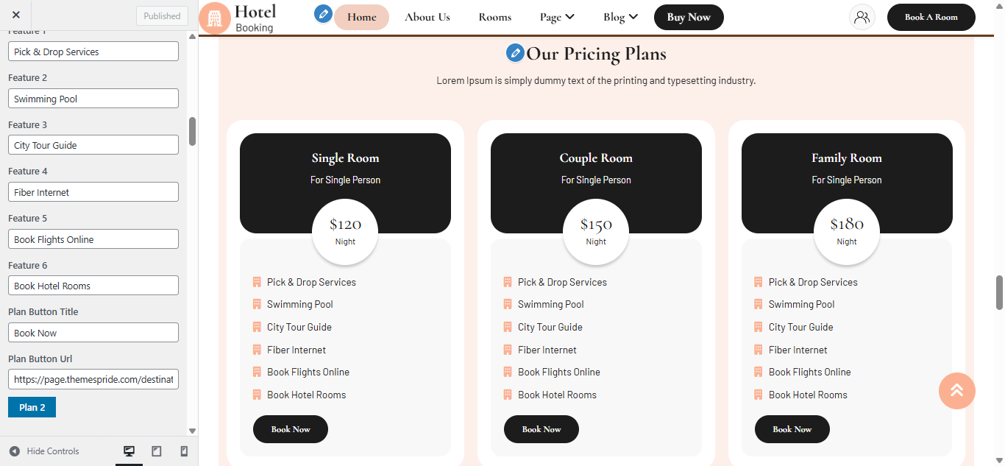The image size is (1005, 466).
Task: Click Book Now in the Couple Room card
Action: pos(541,429)
